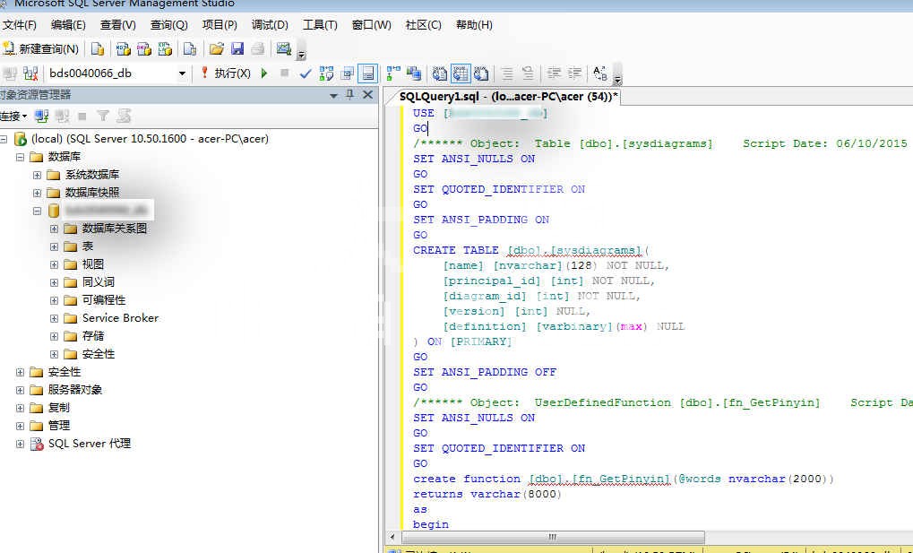Open the 文件(F) menu
Viewport: 913px width, 553px height.
pyautogui.click(x=20, y=25)
